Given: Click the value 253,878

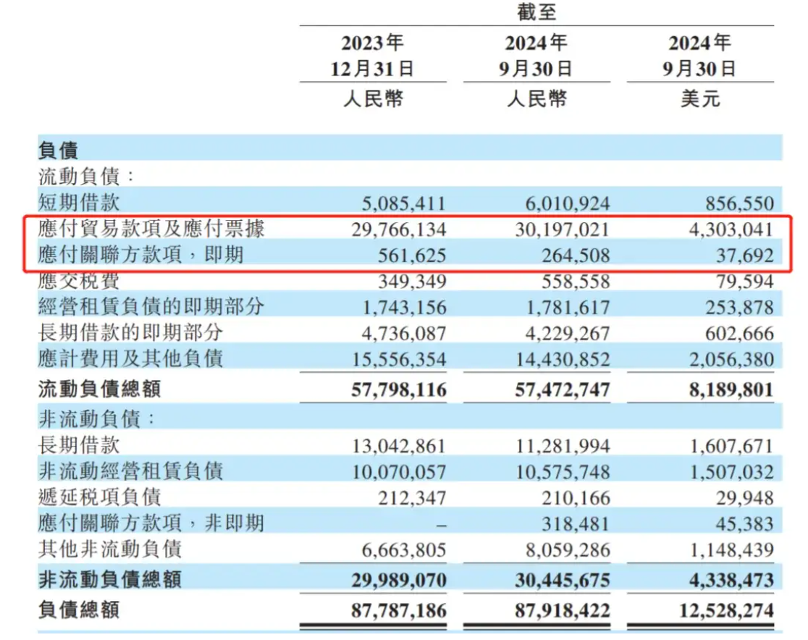Looking at the screenshot, I should pos(739,308).
